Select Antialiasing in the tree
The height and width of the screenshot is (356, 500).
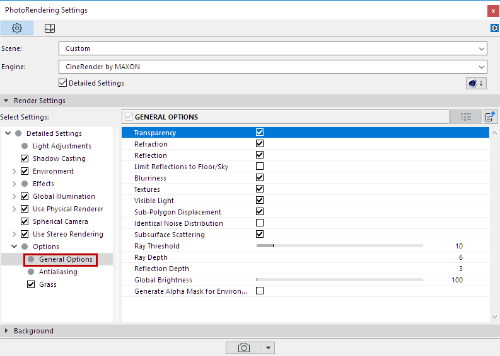(x=58, y=272)
